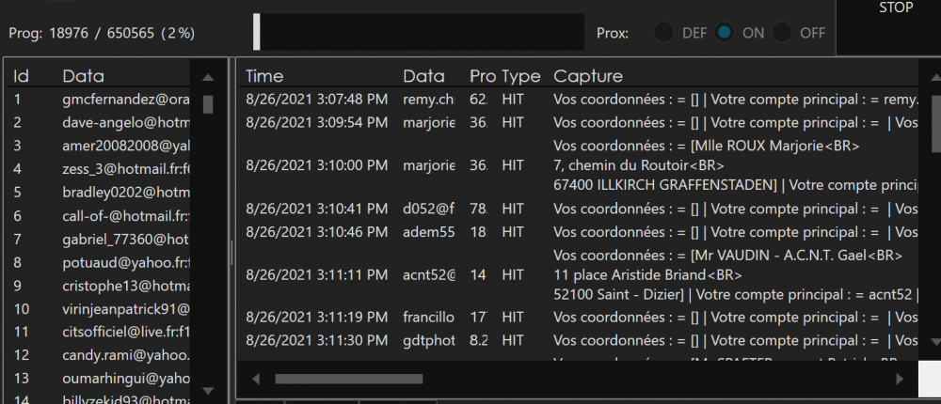Select the DEF proxy radio option
941x404 pixels.
664,33
